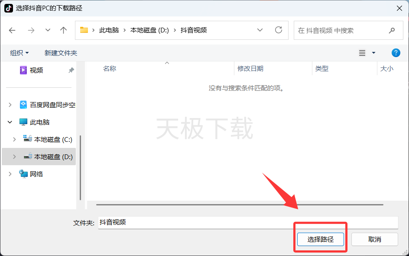This screenshot has width=409, height=256.
Task: Open the 组织 menu
Action: [x=19, y=53]
